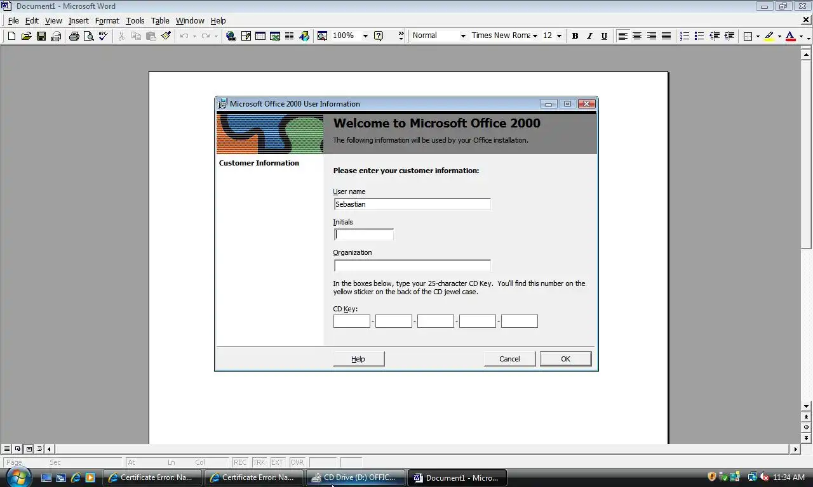Click the Insert Hyperlink globe icon
Image resolution: width=813 pixels, height=487 pixels.
[231, 36]
